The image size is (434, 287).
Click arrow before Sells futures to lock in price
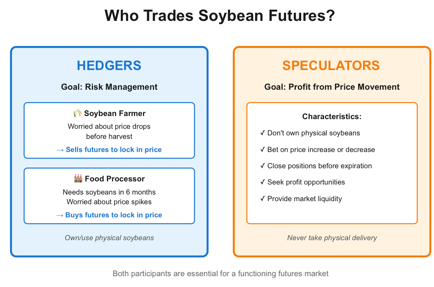click(x=60, y=150)
